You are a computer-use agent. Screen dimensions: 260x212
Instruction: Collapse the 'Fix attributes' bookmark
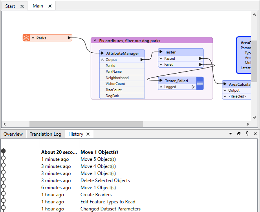coord(95,41)
